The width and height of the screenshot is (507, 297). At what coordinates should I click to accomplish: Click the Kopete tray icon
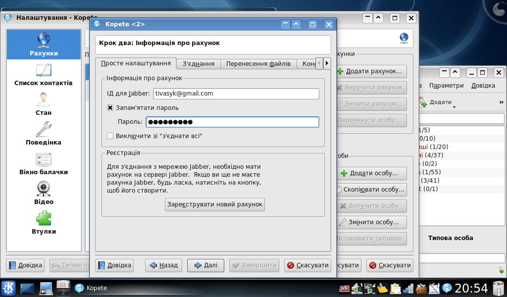[x=447, y=289]
